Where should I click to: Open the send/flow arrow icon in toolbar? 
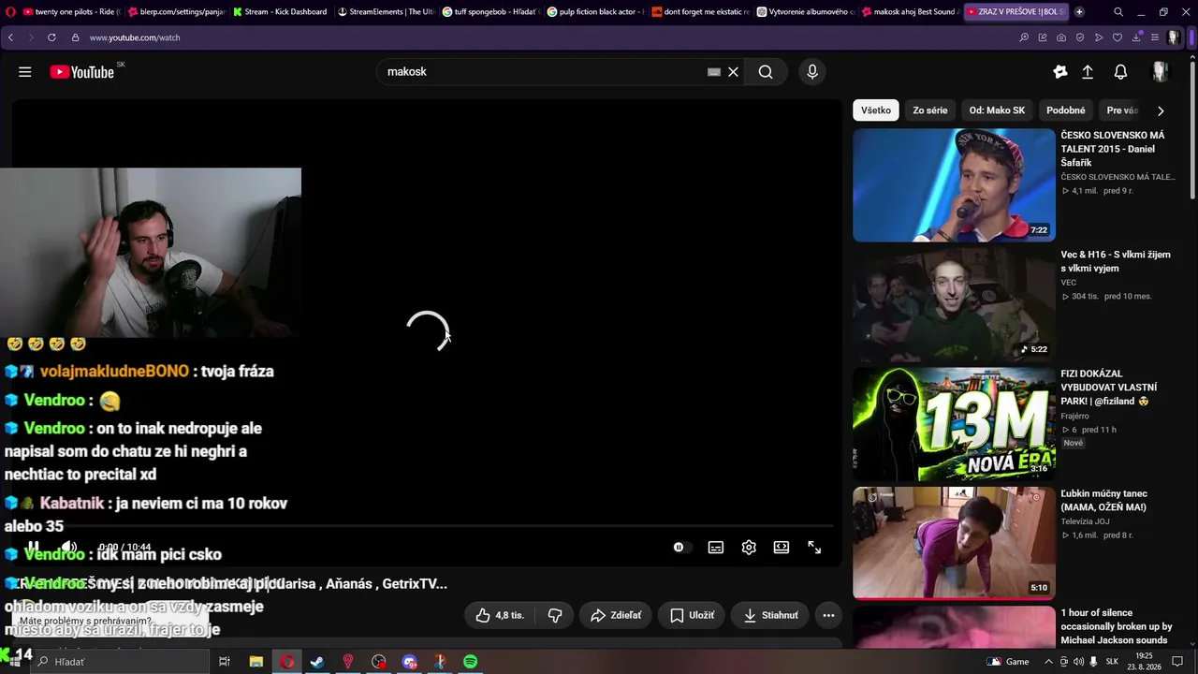pos(1098,37)
